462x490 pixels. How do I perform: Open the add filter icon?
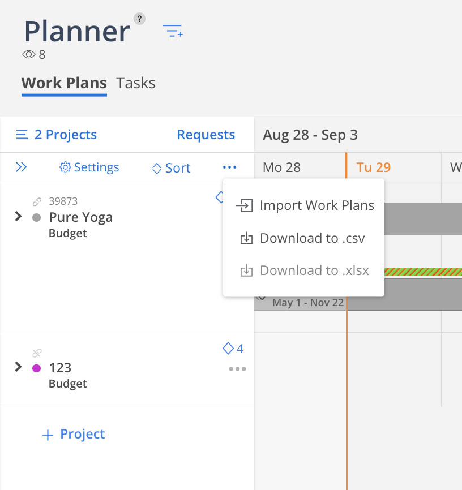pyautogui.click(x=173, y=31)
